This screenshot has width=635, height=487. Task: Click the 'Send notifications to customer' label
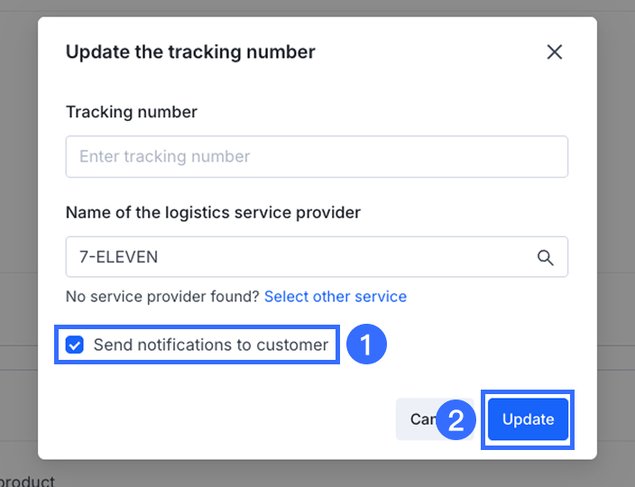[x=210, y=345]
